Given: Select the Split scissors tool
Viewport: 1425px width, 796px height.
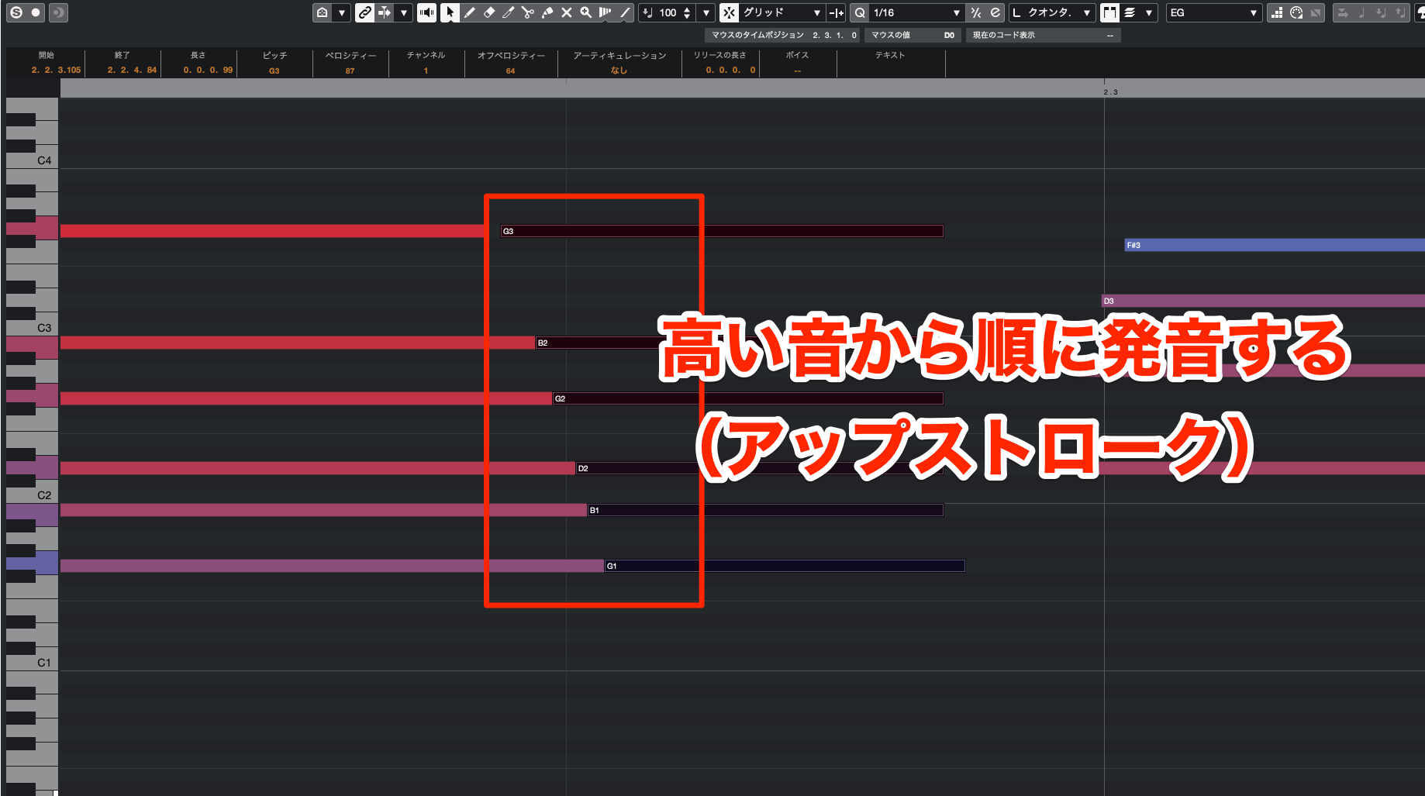Looking at the screenshot, I should click(x=527, y=12).
